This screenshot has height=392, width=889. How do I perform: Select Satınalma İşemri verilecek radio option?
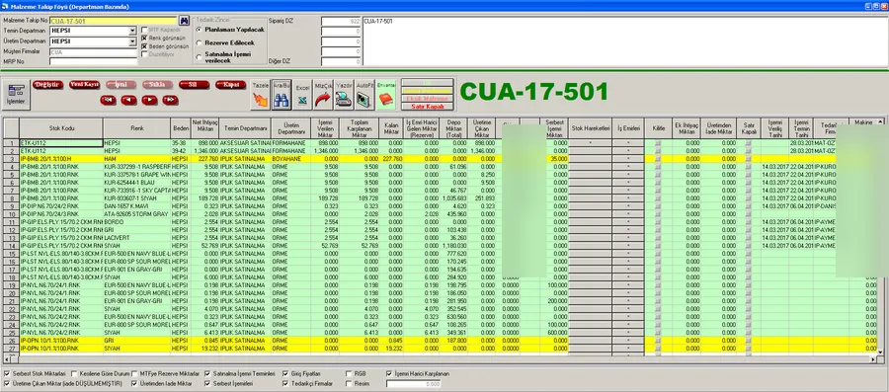199,56
